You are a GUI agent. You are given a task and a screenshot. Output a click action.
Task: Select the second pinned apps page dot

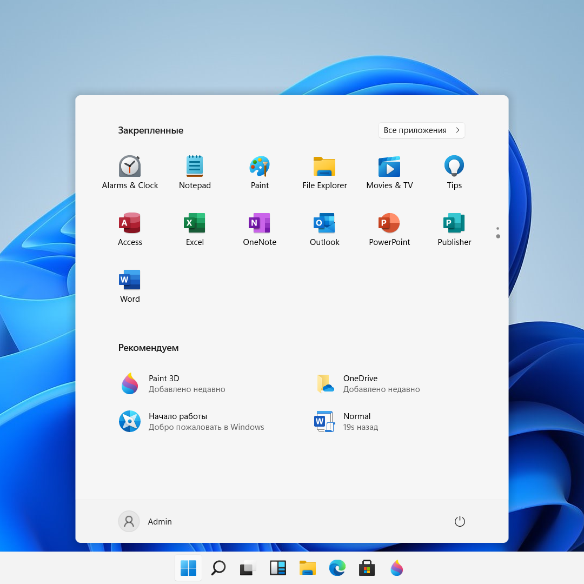click(x=497, y=237)
